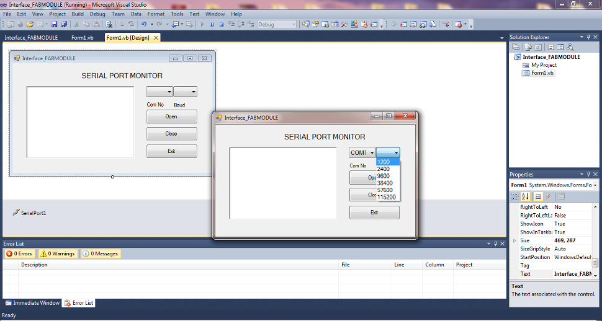The height and width of the screenshot is (321, 602).
Task: Select 2400 baud from the list
Action: pyautogui.click(x=388, y=169)
